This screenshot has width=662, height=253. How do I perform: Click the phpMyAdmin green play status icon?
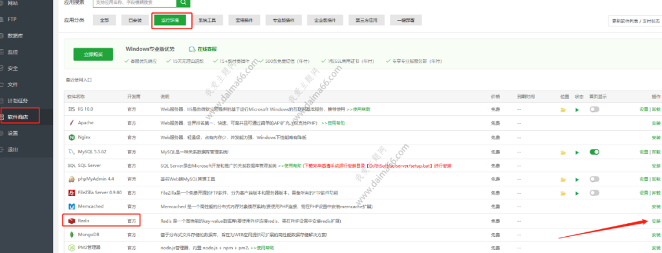577,179
